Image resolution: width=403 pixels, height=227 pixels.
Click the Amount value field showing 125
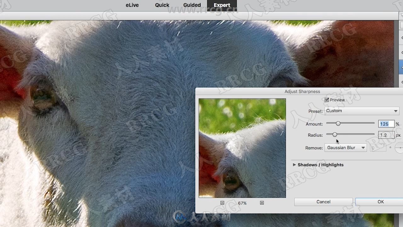coord(386,124)
